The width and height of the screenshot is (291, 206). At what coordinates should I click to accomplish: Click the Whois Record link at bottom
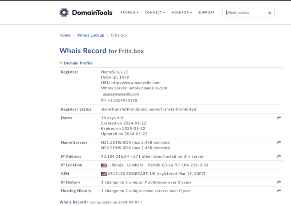point(73,202)
